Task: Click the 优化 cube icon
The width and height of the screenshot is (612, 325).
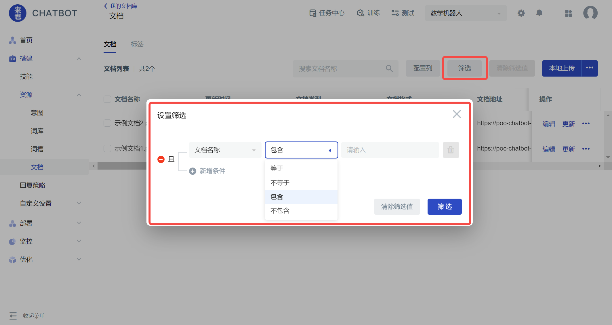Action: tap(12, 260)
